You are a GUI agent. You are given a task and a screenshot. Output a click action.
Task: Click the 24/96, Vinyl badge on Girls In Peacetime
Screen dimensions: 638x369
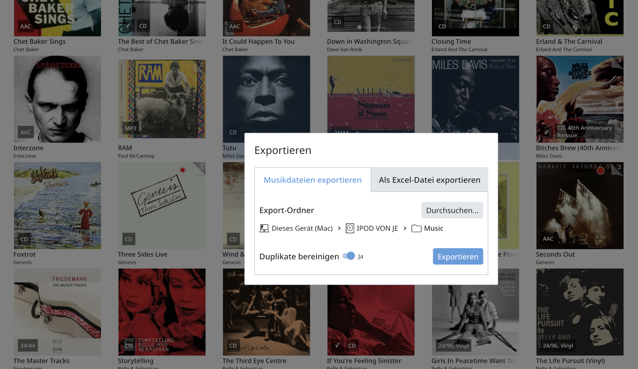453,345
